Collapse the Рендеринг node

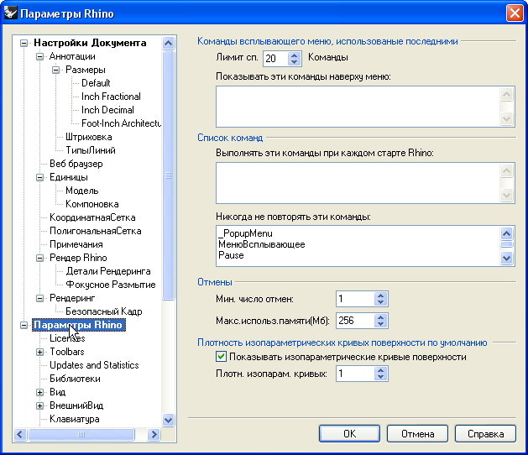click(x=39, y=298)
